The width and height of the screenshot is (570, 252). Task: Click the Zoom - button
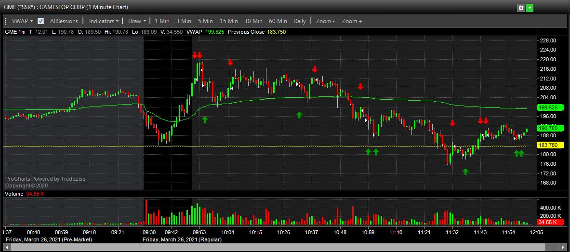pyautogui.click(x=325, y=21)
